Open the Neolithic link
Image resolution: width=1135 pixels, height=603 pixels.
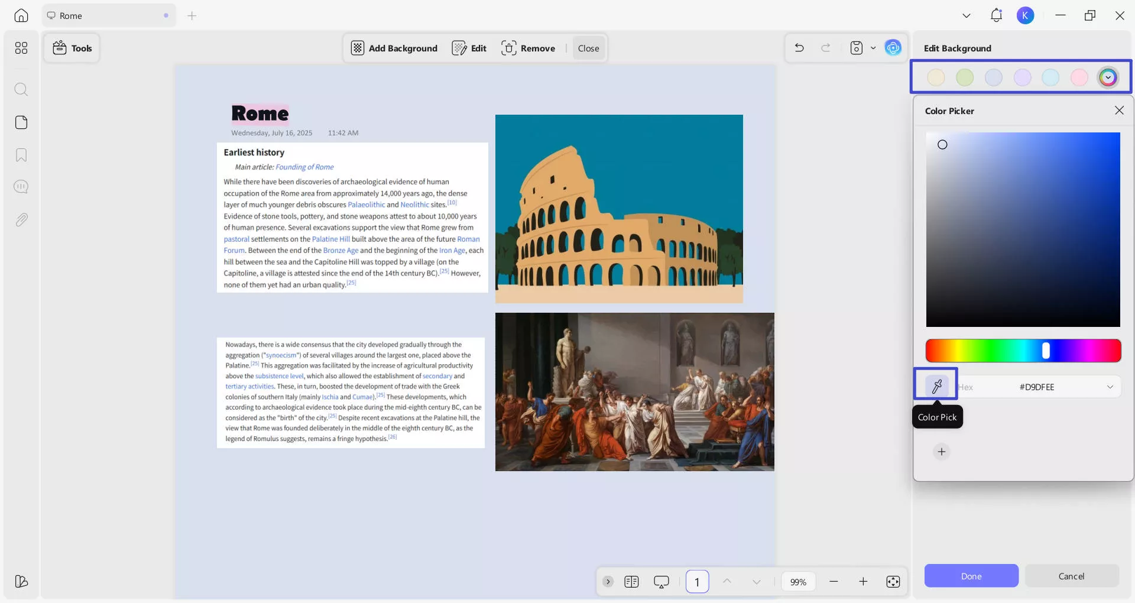[x=414, y=205]
